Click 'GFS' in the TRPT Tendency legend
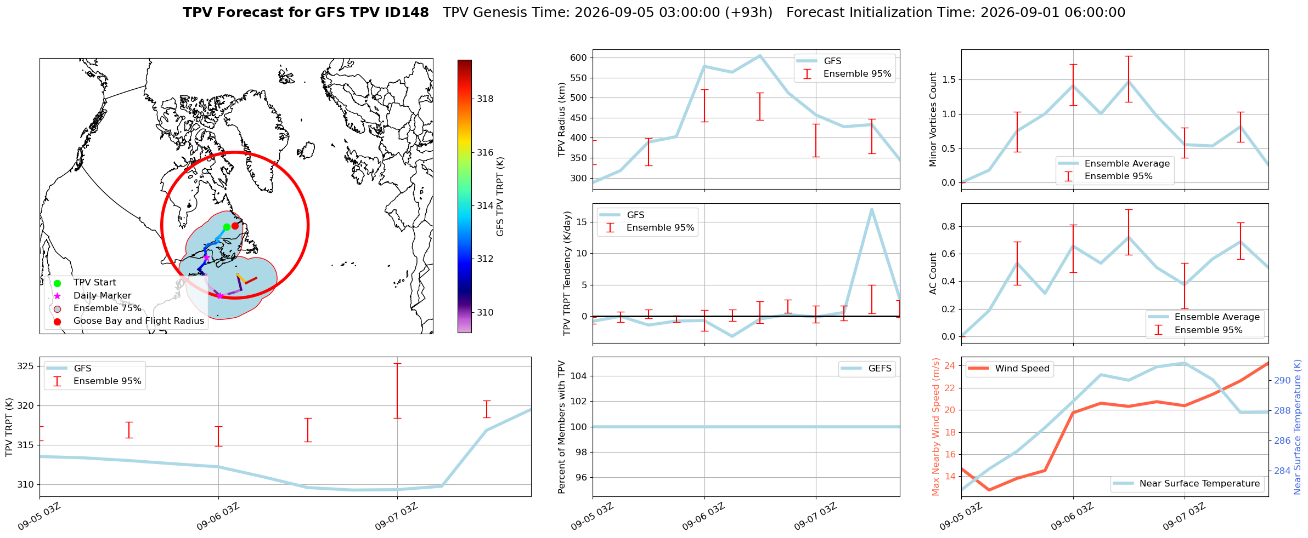The width and height of the screenshot is (1308, 538). [635, 215]
